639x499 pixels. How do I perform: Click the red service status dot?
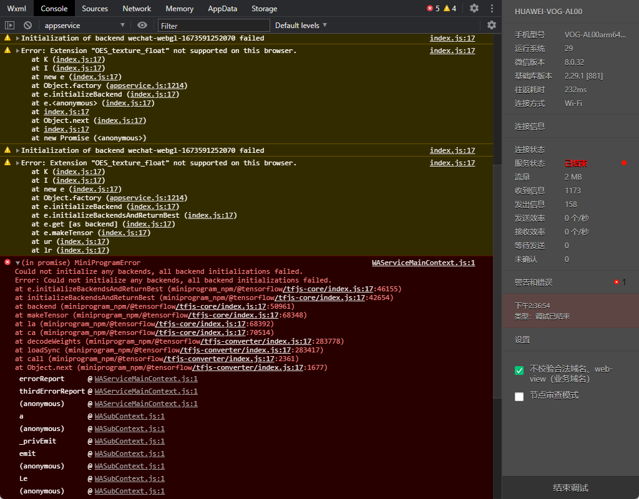pyautogui.click(x=624, y=163)
